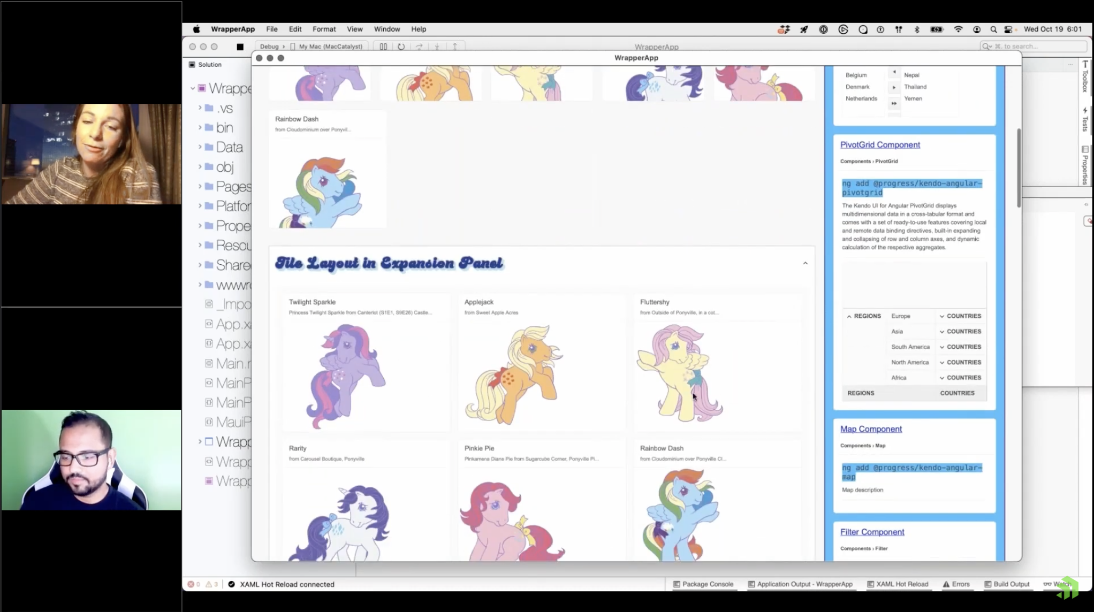Open Control Center in menu bar
Viewport: 1094px width, 612px height.
pos(1009,29)
